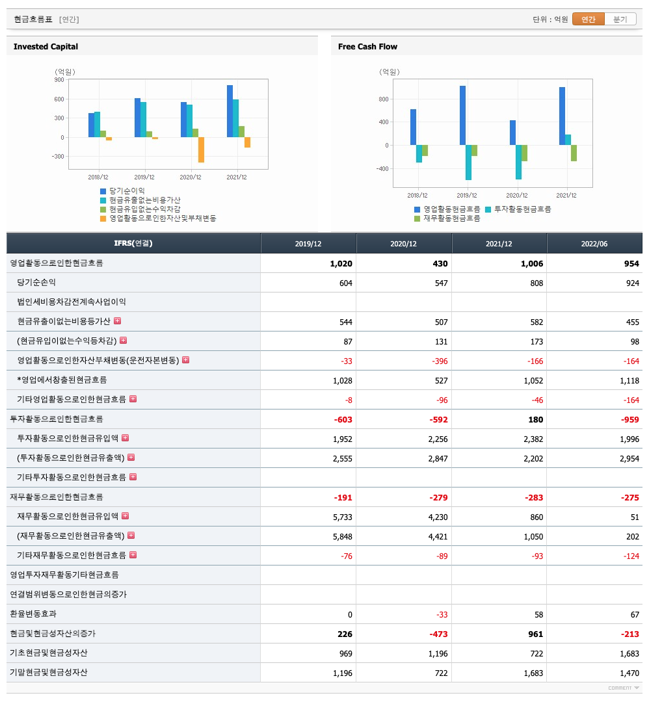
Task: Open the comment toggle at table bottom
Action: 624,688
